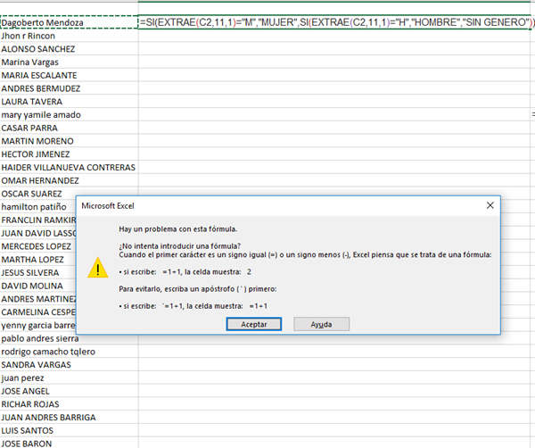The image size is (535, 448).
Task: Select the cell HECTOR JIMENEZ
Action: click(70, 154)
